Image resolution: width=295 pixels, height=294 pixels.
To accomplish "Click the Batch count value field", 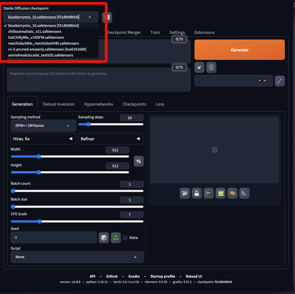I will point(132,184).
